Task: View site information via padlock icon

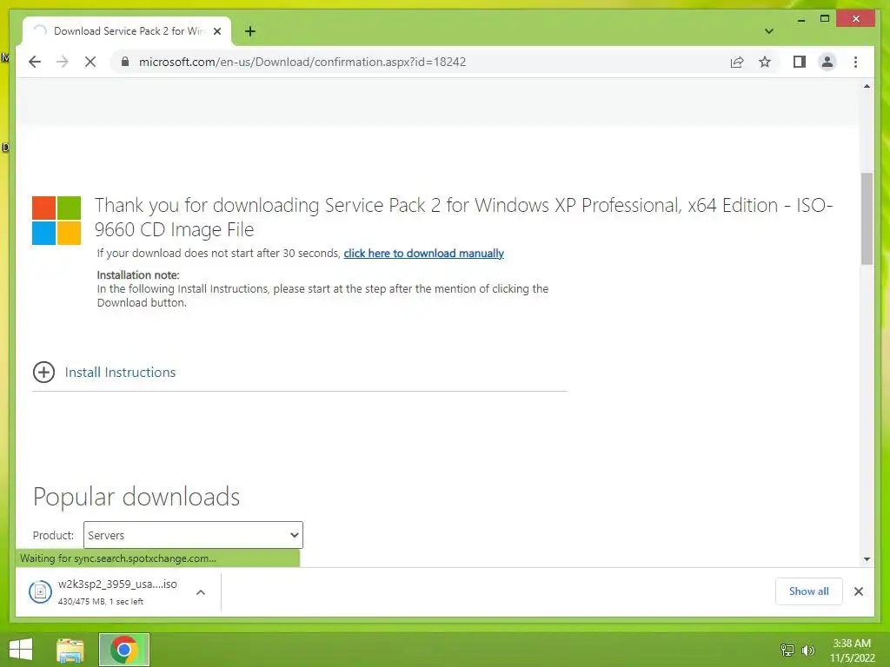Action: [125, 62]
